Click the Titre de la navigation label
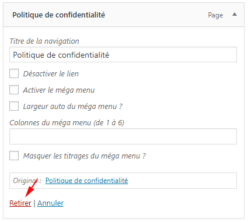The image size is (248, 222). (44, 41)
